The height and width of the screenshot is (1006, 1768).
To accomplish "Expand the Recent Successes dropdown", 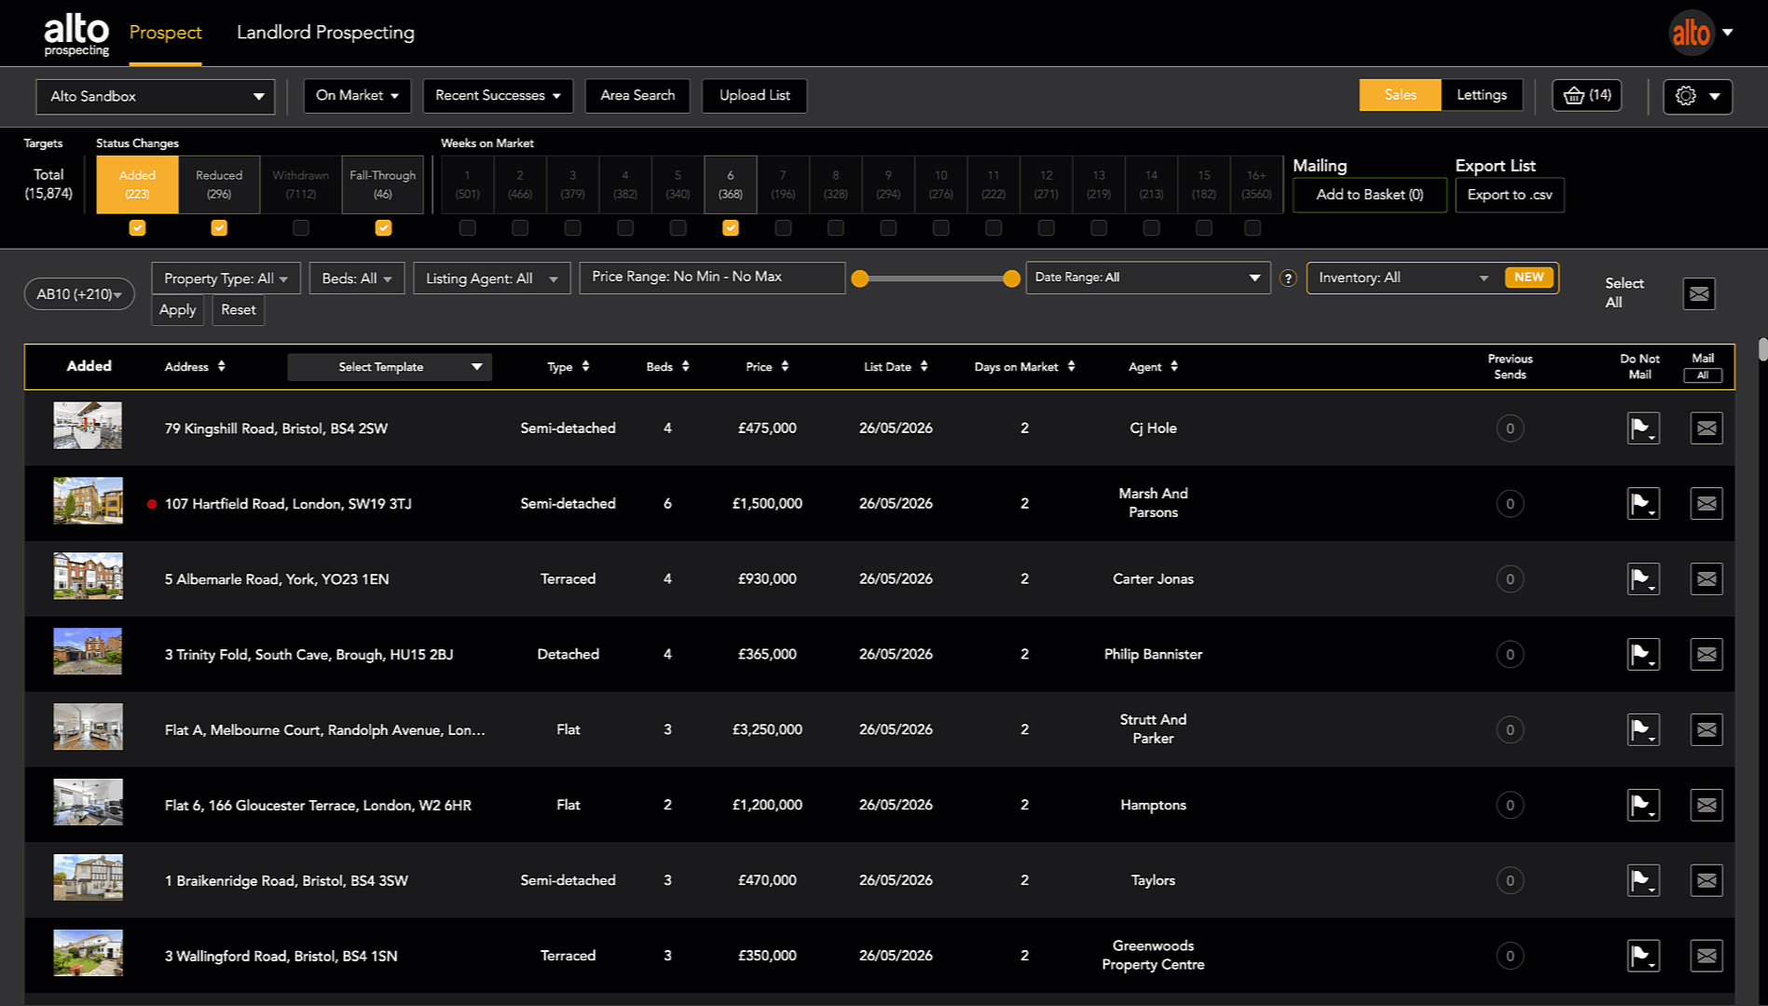I will click(498, 96).
